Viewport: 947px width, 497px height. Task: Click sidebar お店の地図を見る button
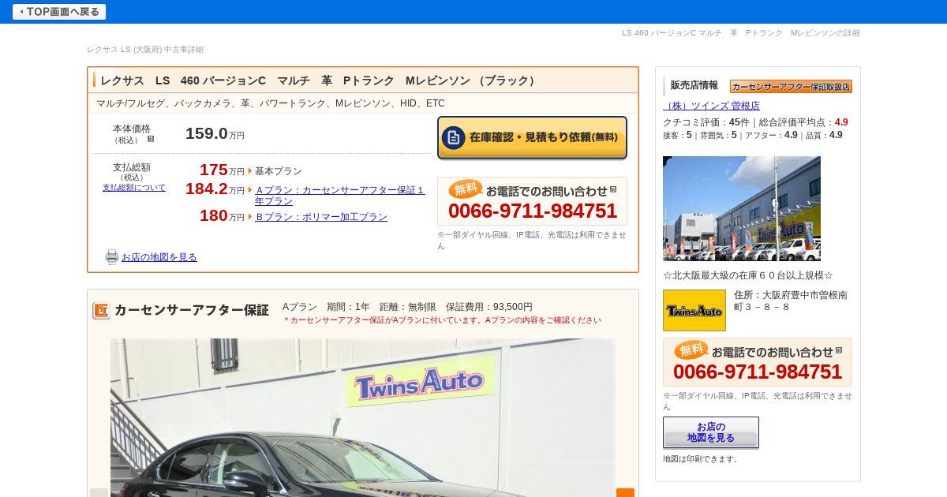pyautogui.click(x=711, y=432)
